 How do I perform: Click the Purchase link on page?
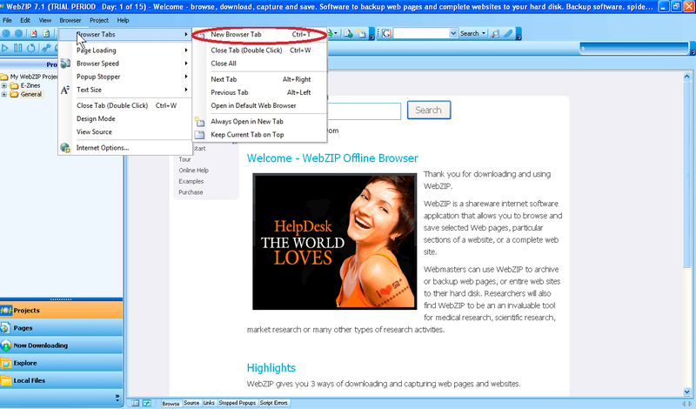point(191,192)
